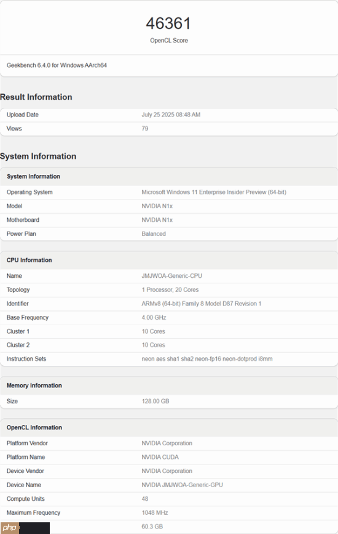Click the 46361 OpenCL score number
This screenshot has height=534, width=338.
[x=168, y=23]
